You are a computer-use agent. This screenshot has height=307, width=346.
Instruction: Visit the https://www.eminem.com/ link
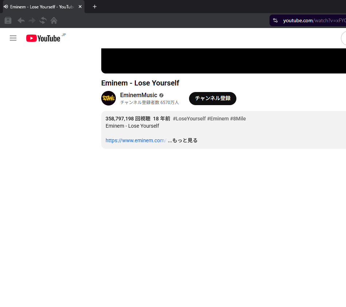pos(136,140)
